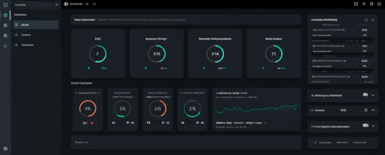
Task: Click the green line chart in lower panel
Action: tap(256, 108)
